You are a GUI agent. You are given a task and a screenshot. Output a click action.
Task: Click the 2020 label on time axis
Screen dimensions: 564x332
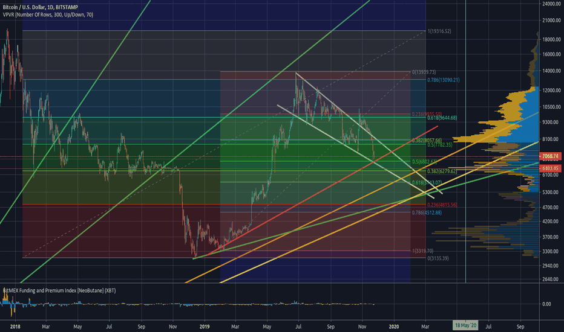tap(394, 327)
